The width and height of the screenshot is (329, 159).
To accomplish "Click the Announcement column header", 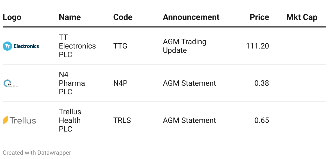I will (191, 17).
